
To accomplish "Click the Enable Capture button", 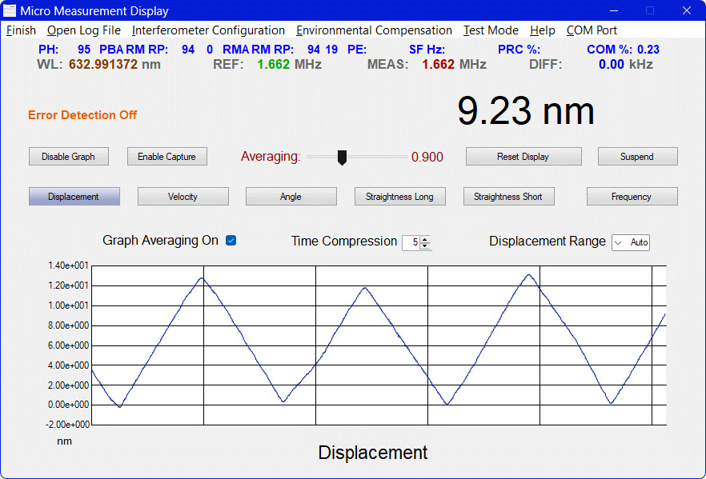I will click(x=167, y=157).
